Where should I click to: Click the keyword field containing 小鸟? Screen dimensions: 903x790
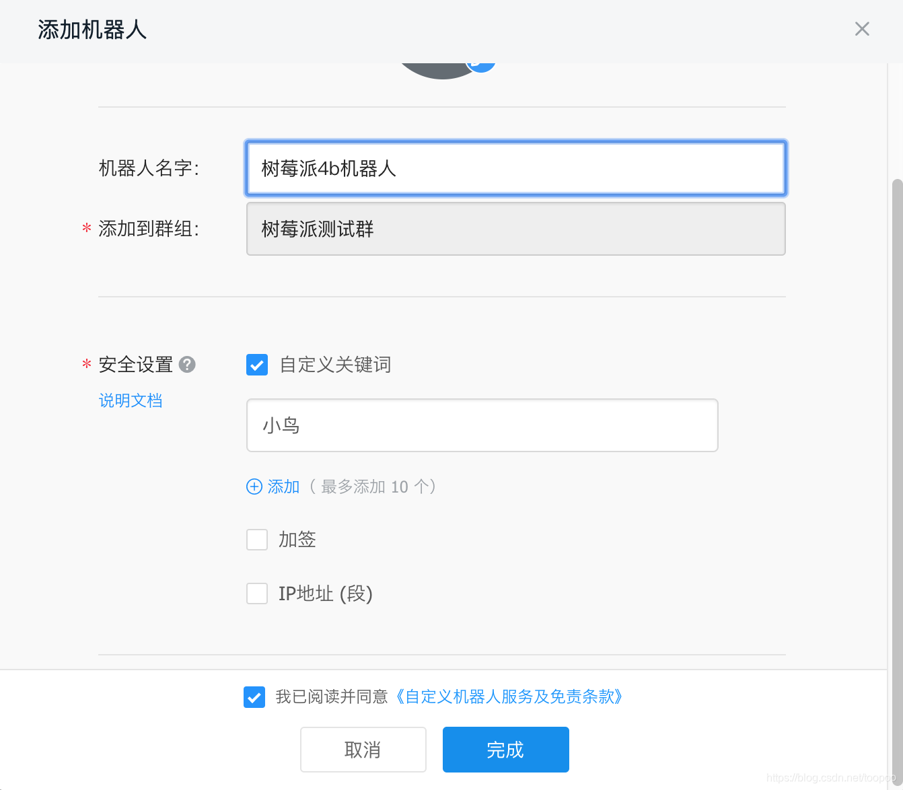pyautogui.click(x=482, y=425)
